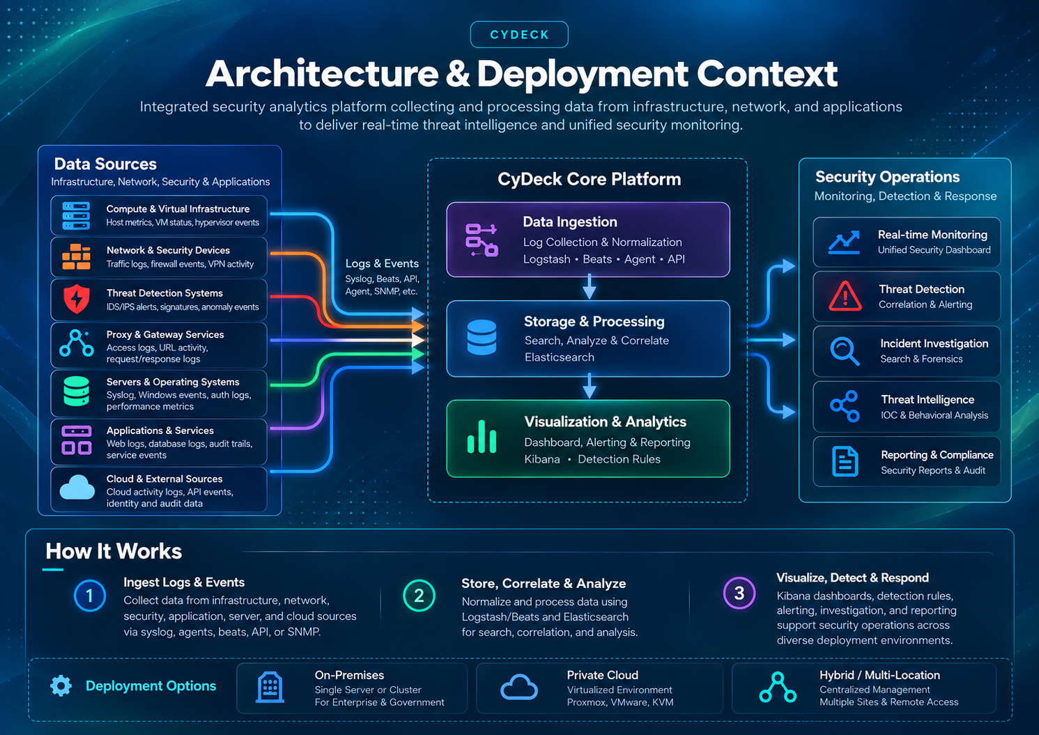This screenshot has width=1039, height=735.
Task: Click the "CyDeck Core Platform" heading
Action: (x=589, y=179)
